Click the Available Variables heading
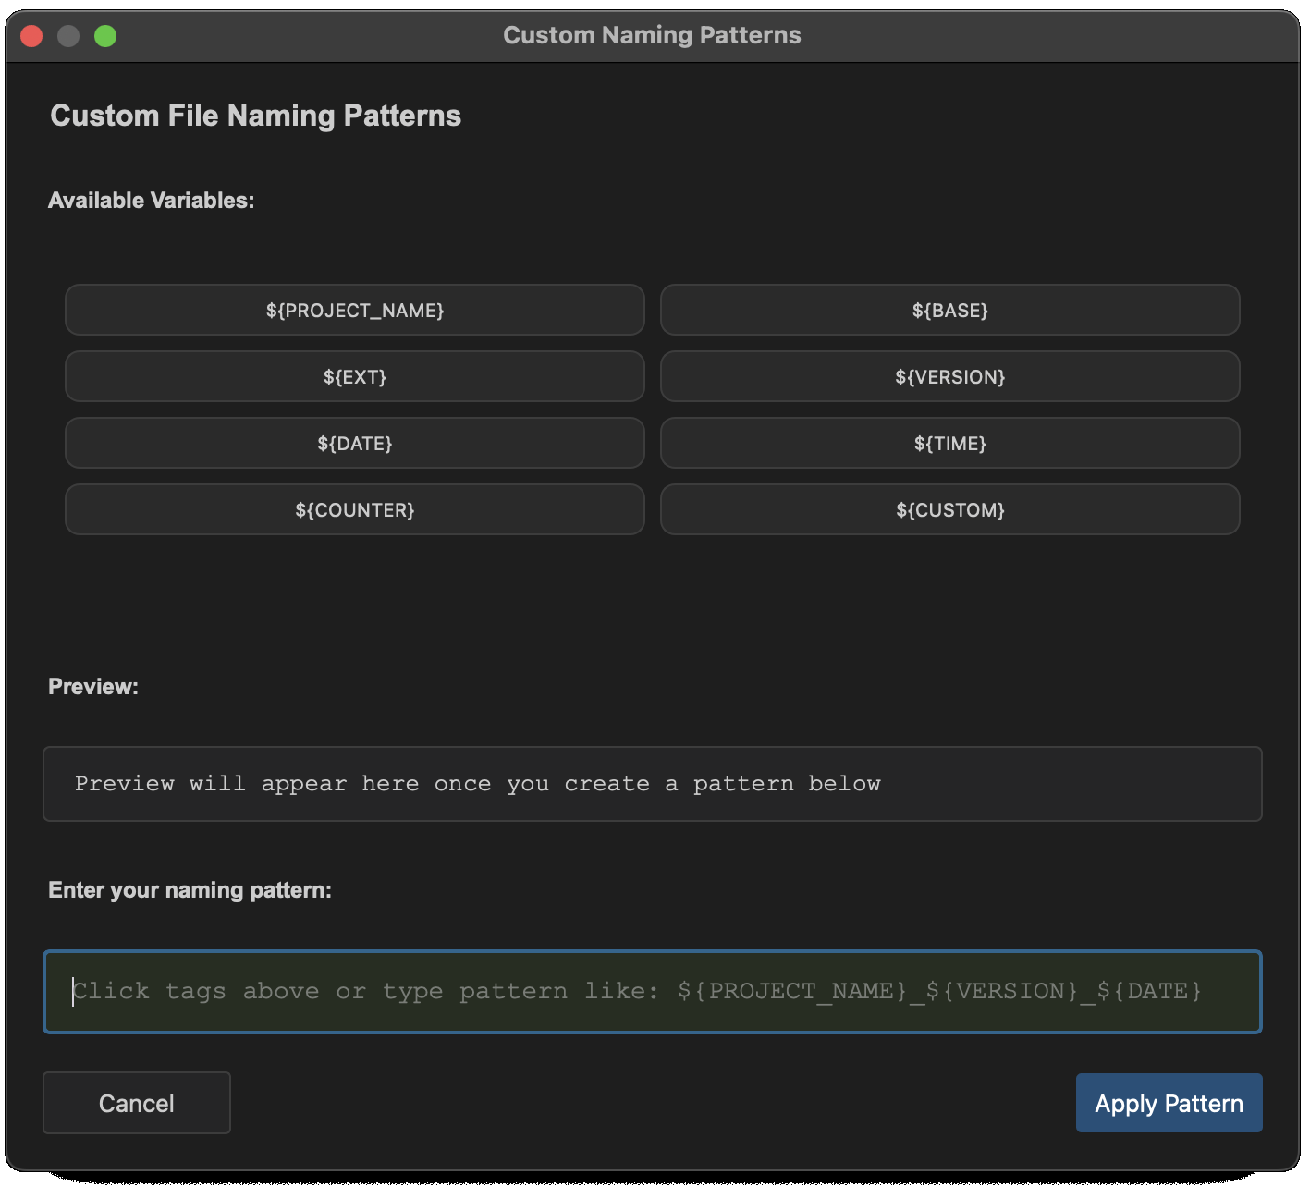 [152, 200]
